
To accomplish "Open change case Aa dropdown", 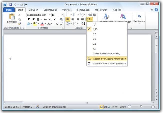I will [50, 24].
